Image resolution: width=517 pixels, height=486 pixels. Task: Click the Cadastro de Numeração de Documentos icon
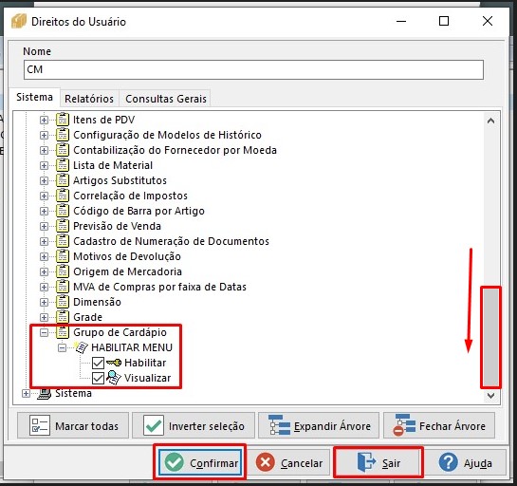[x=63, y=241]
